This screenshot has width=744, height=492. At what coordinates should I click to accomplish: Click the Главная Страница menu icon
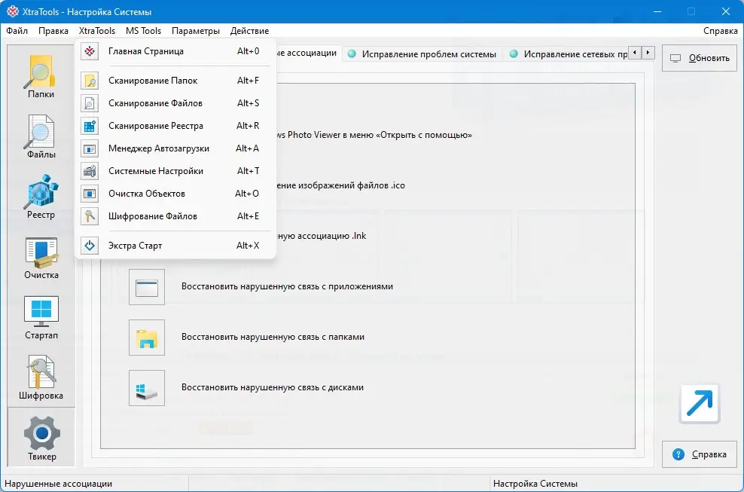click(x=90, y=51)
